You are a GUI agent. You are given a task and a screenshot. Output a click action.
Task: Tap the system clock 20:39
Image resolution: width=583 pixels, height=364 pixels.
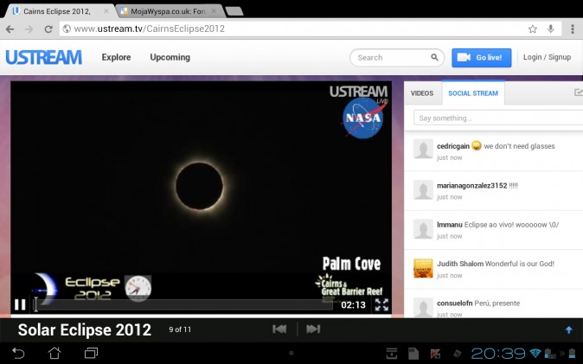pyautogui.click(x=498, y=354)
